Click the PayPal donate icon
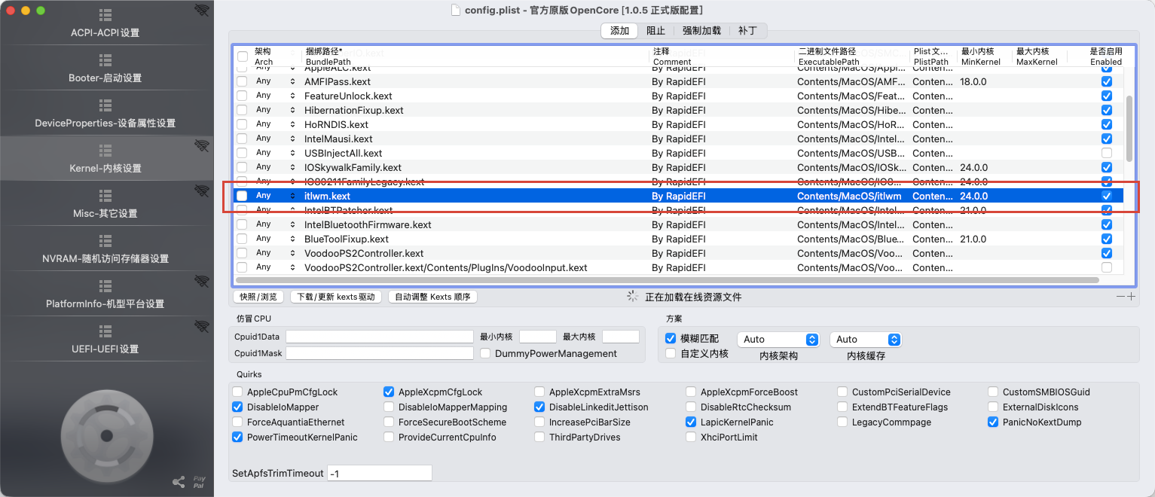Screen dimensions: 1155x497 click(x=199, y=482)
